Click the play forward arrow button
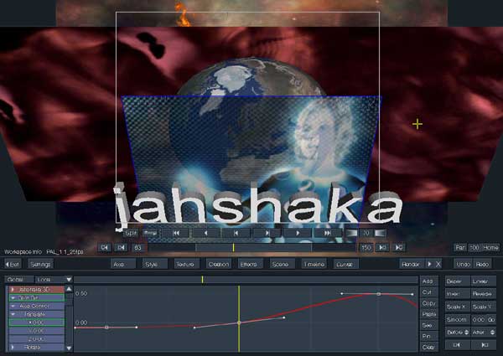This screenshot has width=503, height=356. point(298,233)
